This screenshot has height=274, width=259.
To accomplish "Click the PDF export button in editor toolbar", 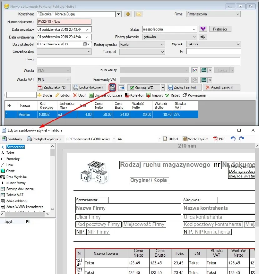I will 219,139.
